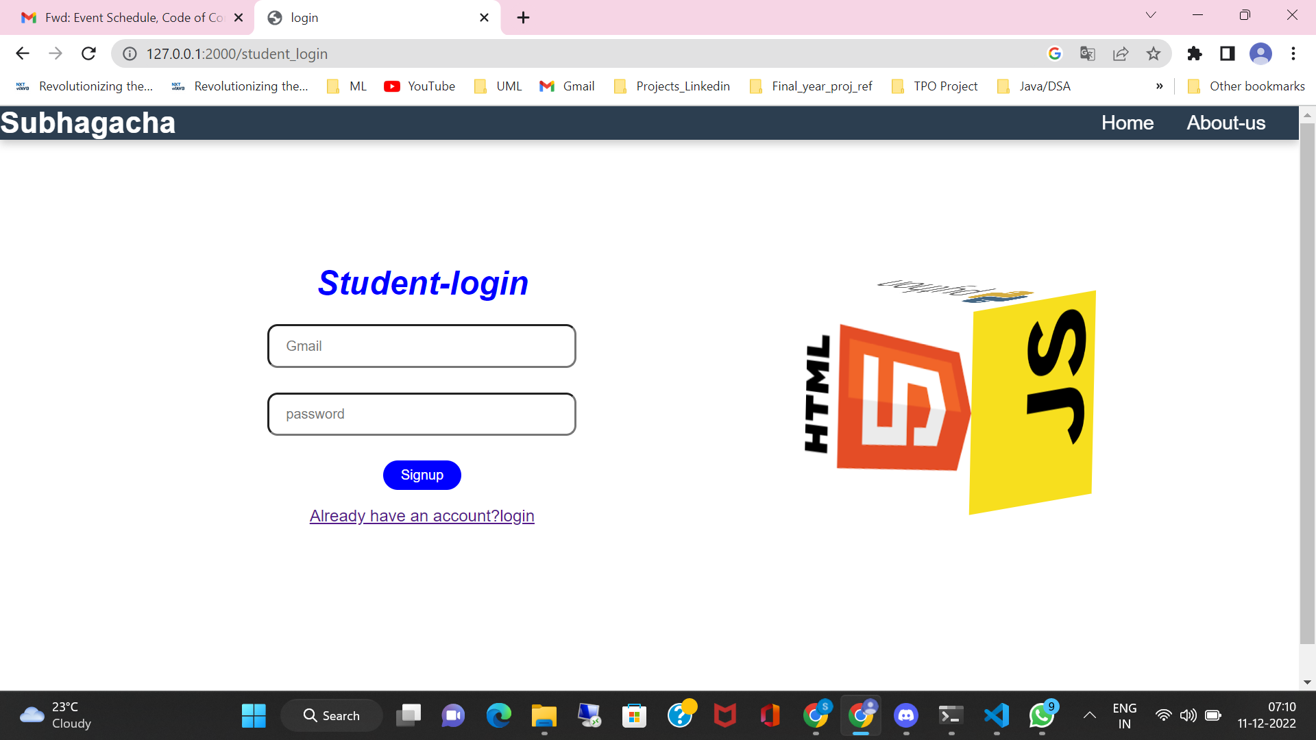Expand the tab search dropdown arrow
The width and height of the screenshot is (1316, 740).
coord(1151,15)
